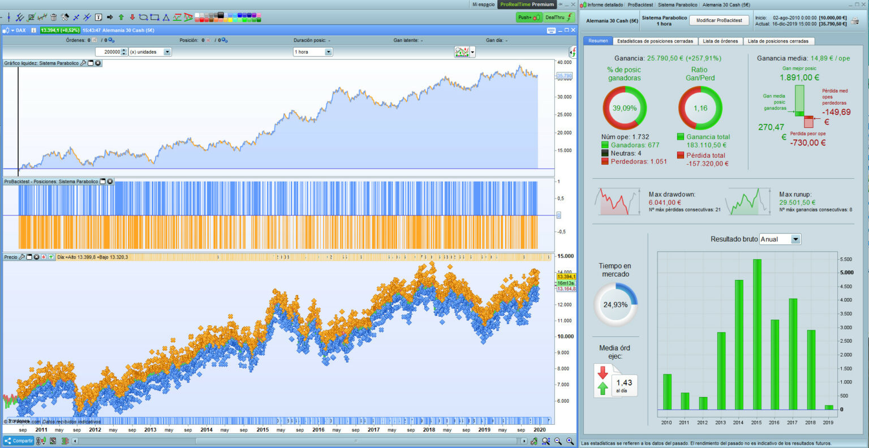Click the ProRealTime Premium label
The image size is (869, 448).
[527, 5]
